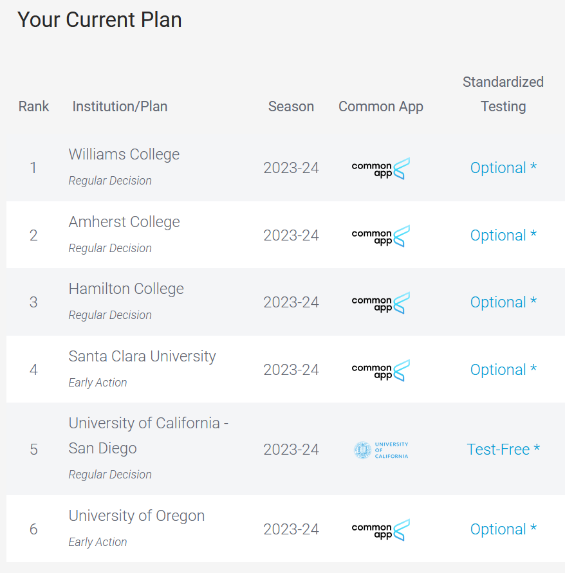
Task: Open Optional testing link for Santa Clara
Action: 503,370
